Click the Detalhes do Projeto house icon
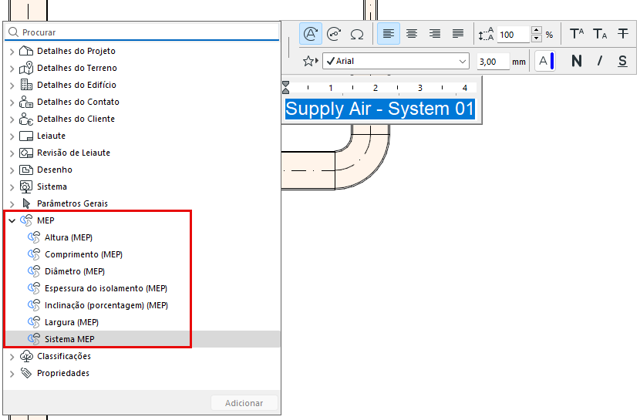The width and height of the screenshot is (640, 420). click(x=26, y=51)
